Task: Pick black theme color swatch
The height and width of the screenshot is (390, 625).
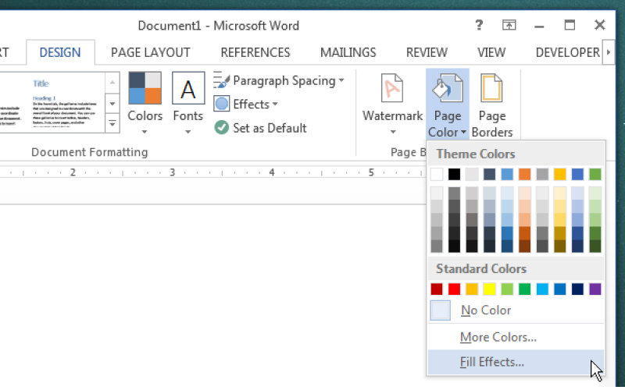Action: [x=454, y=174]
